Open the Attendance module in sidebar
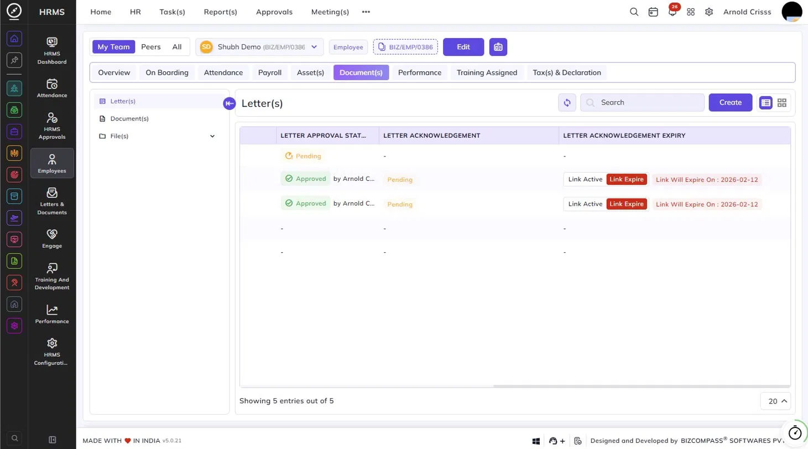This screenshot has height=449, width=808. (x=52, y=88)
